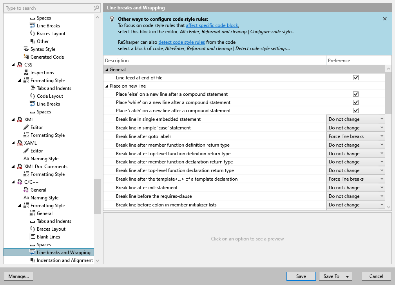
Task: Disable 'Place else on a new line' option
Action: click(356, 94)
